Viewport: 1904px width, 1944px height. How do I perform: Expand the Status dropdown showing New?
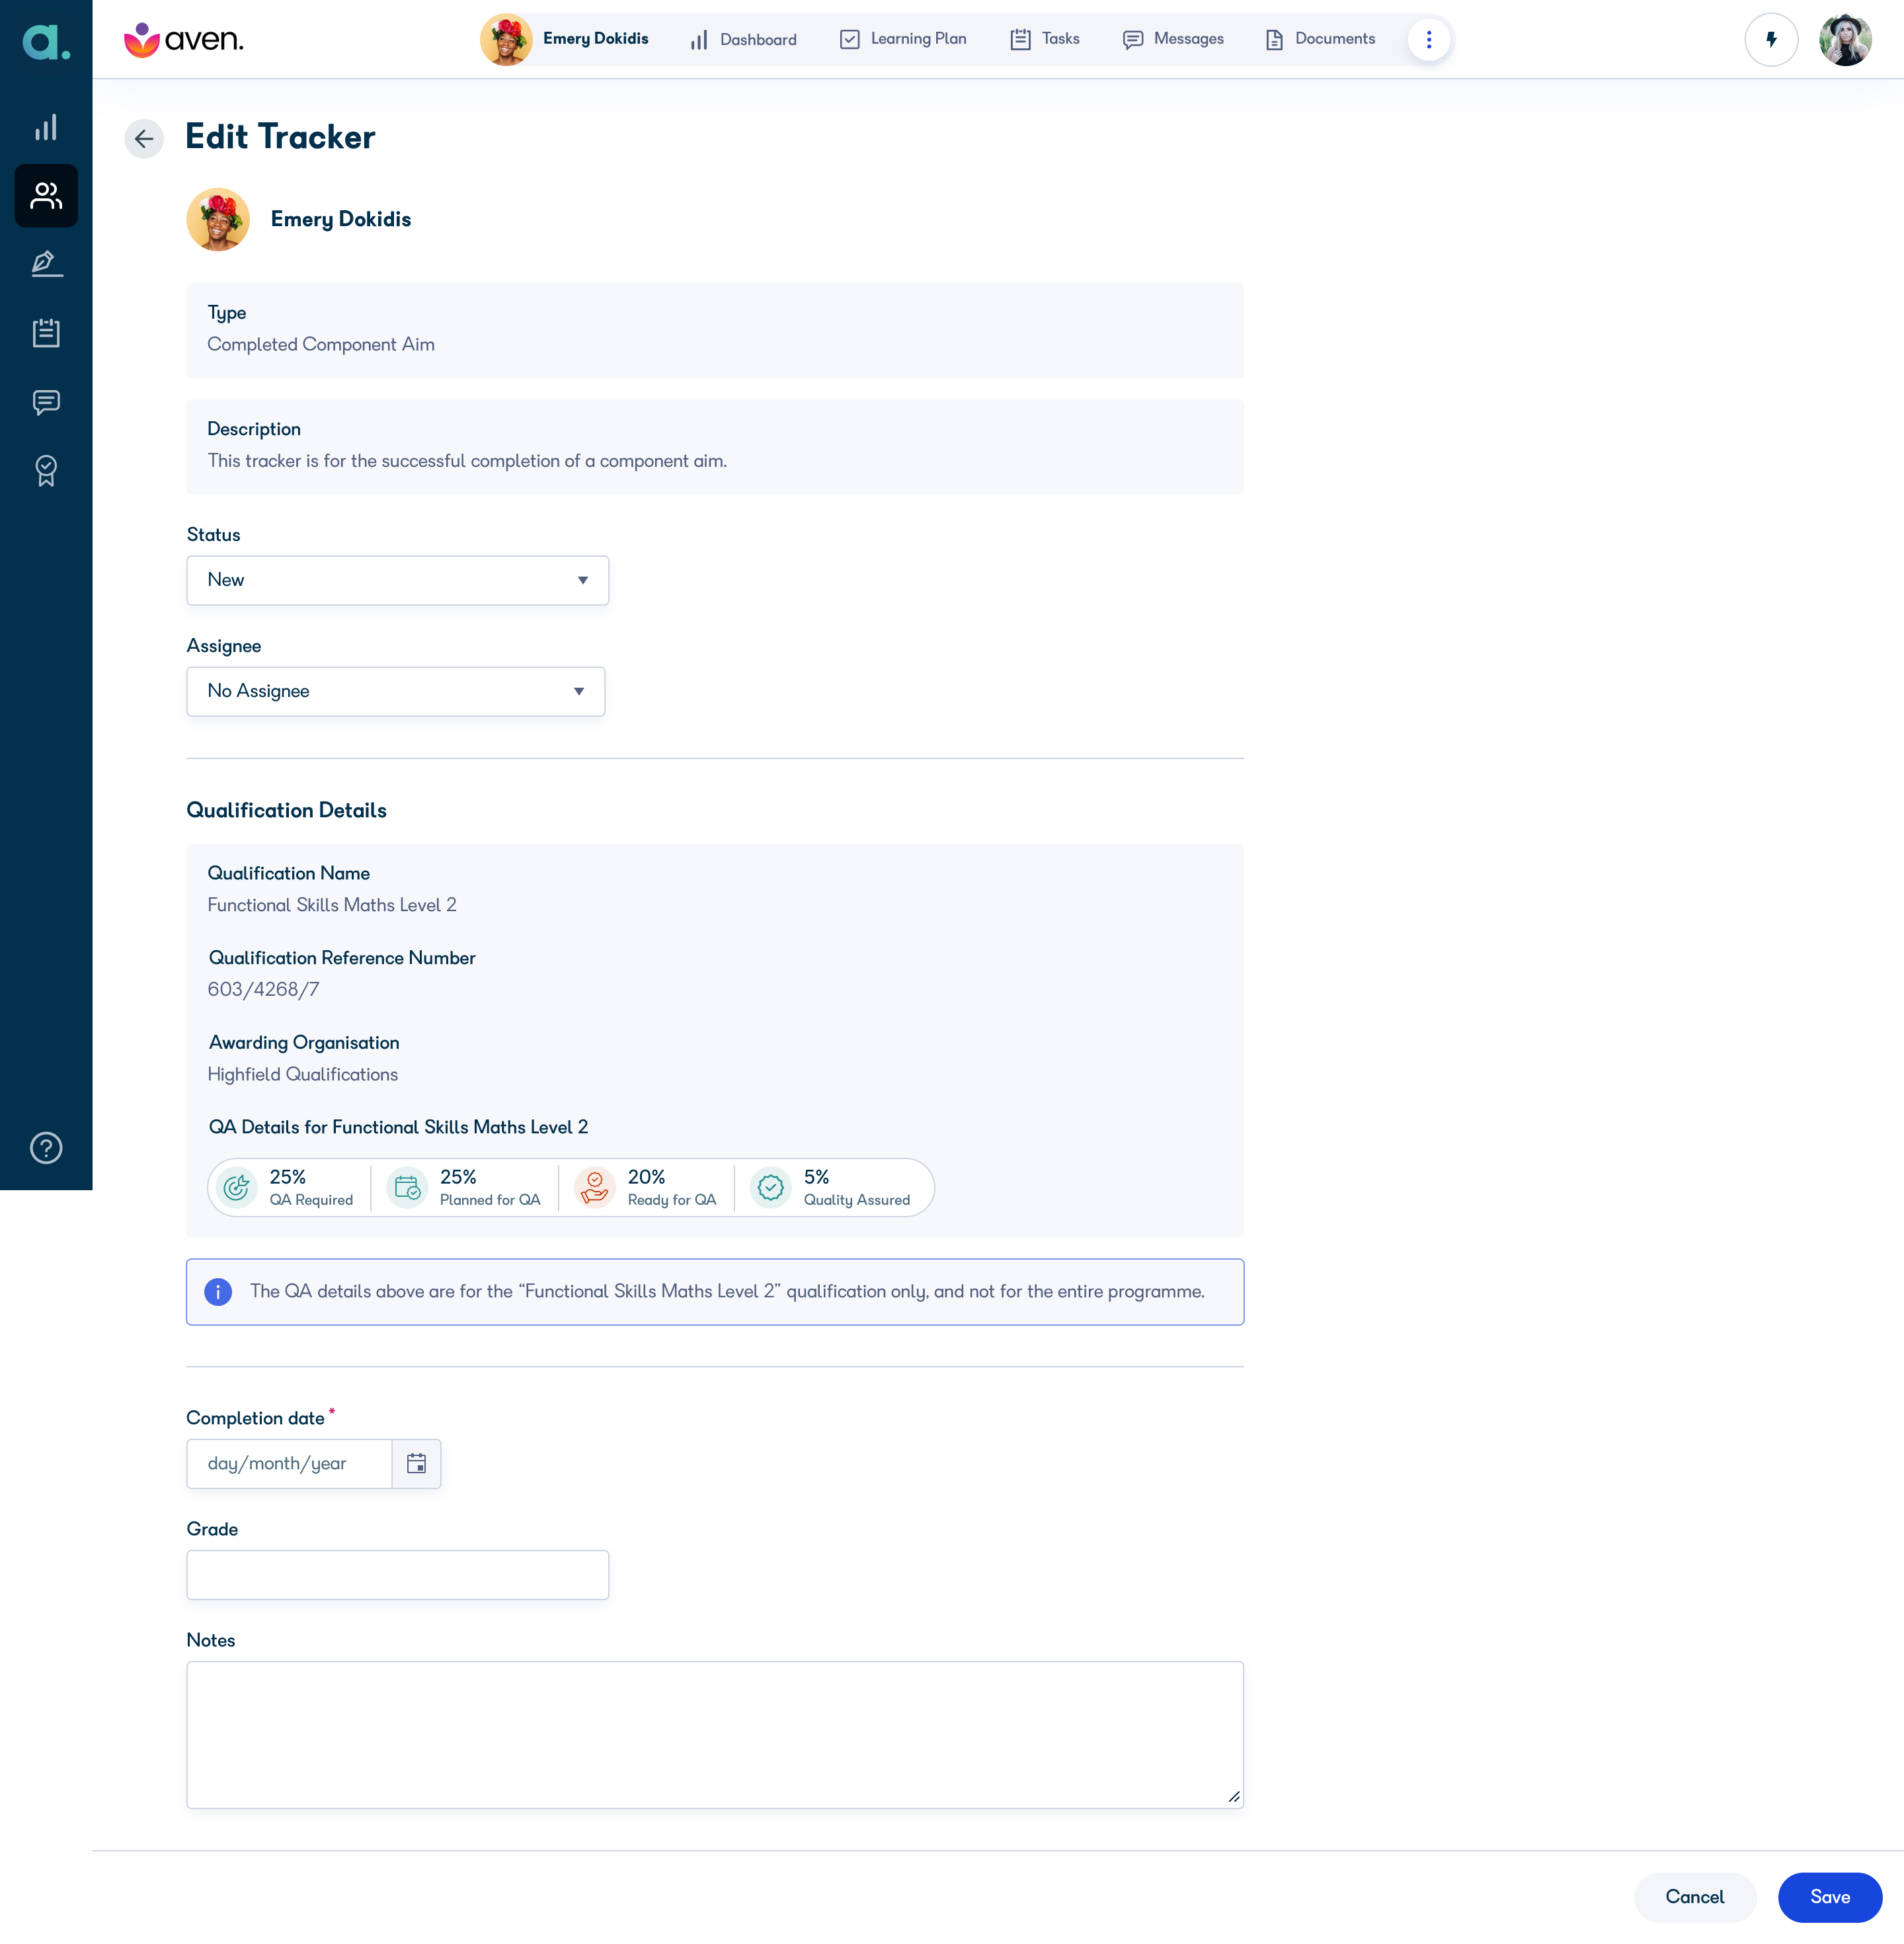(398, 580)
